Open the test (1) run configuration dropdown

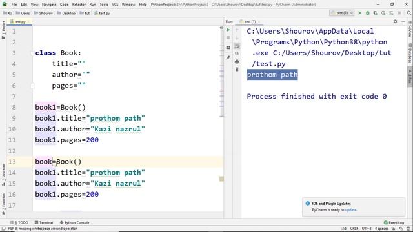(x=341, y=13)
